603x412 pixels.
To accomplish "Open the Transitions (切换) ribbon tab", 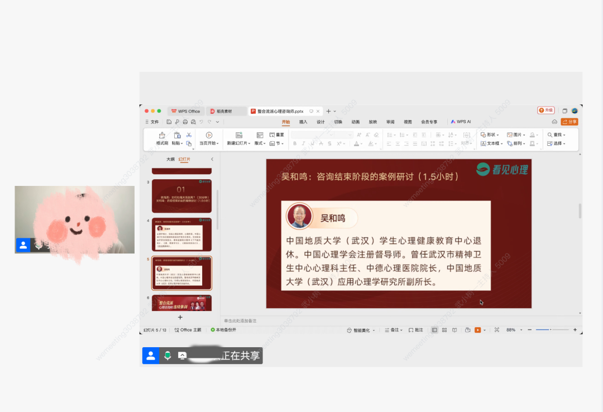I will click(x=338, y=122).
